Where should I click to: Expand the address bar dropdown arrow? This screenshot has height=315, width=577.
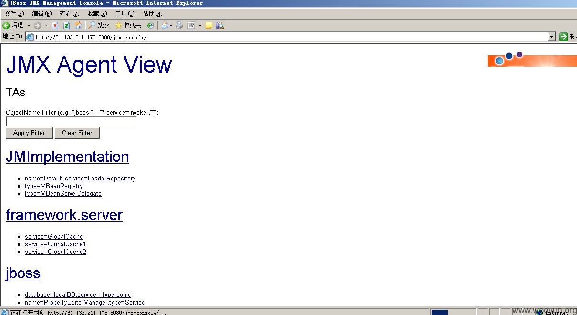pyautogui.click(x=552, y=37)
